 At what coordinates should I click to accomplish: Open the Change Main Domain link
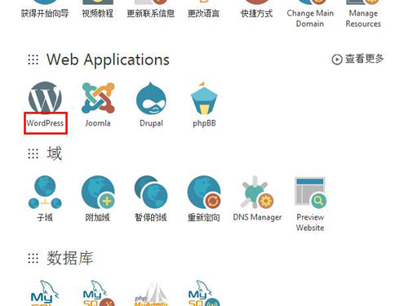tap(310, 18)
